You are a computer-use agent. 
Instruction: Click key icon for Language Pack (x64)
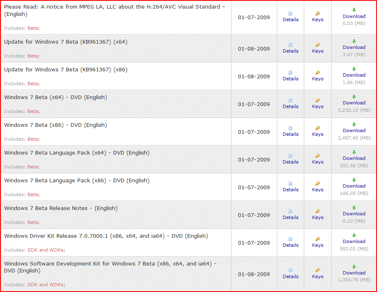[x=318, y=156]
